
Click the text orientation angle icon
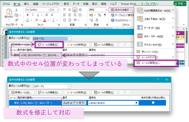tap(76, 20)
